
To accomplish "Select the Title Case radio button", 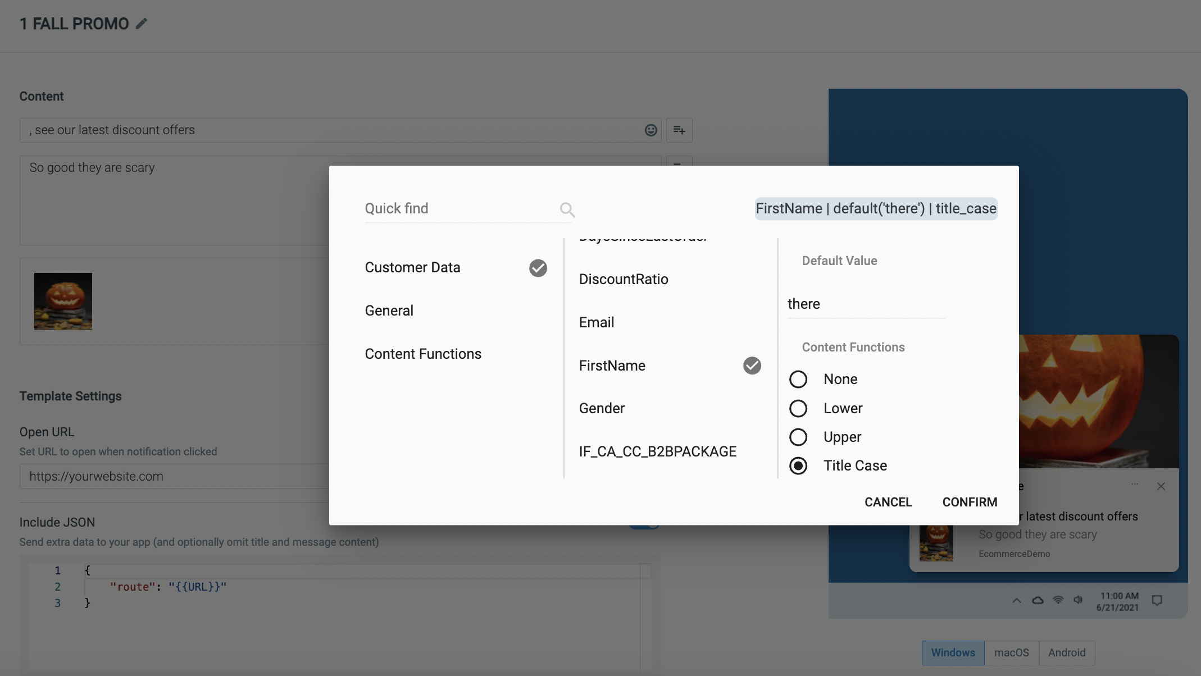I will pos(798,465).
